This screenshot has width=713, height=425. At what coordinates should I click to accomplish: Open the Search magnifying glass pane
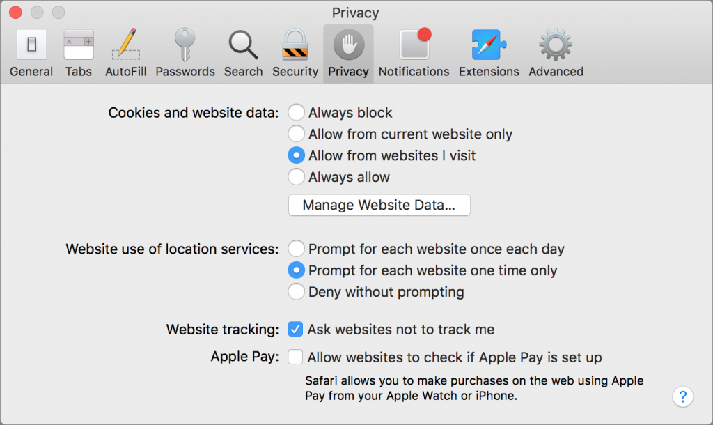pos(243,46)
